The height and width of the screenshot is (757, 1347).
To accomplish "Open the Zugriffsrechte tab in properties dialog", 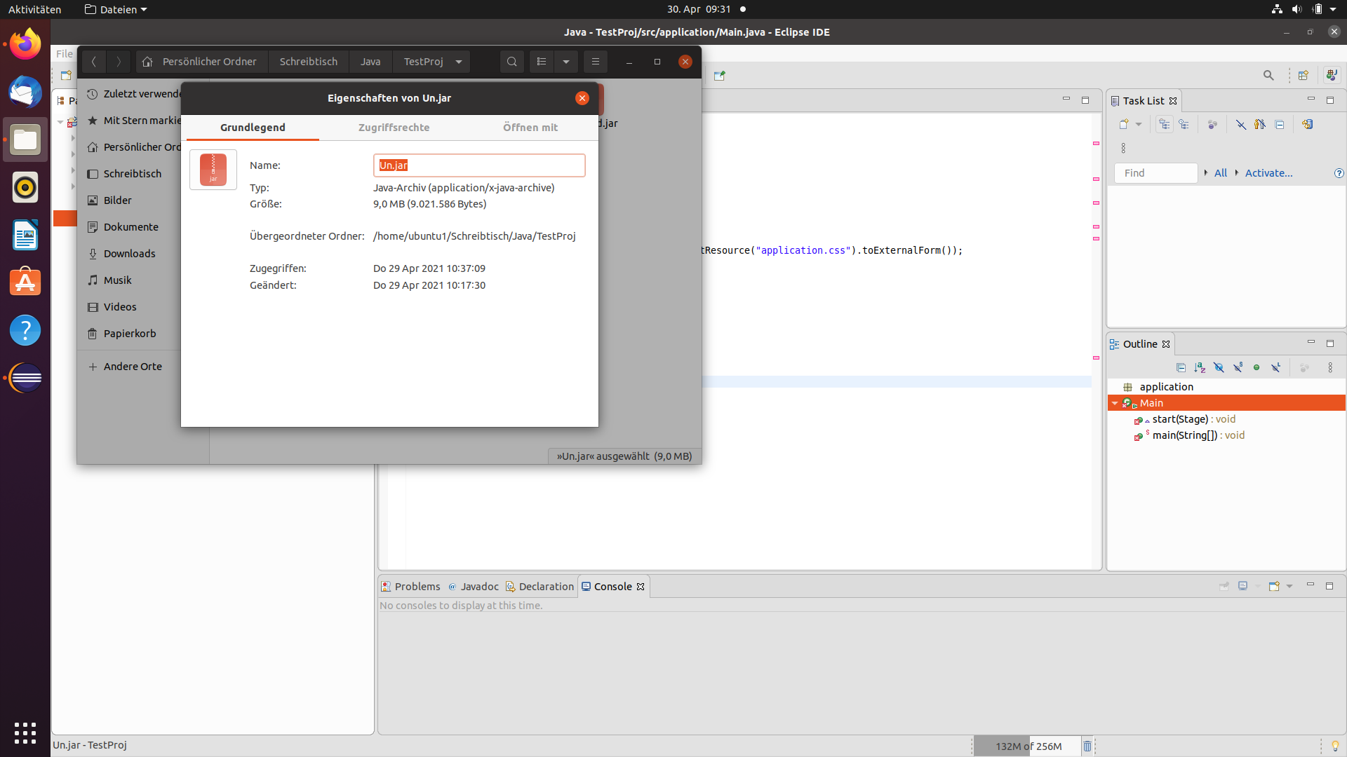I will coord(394,128).
